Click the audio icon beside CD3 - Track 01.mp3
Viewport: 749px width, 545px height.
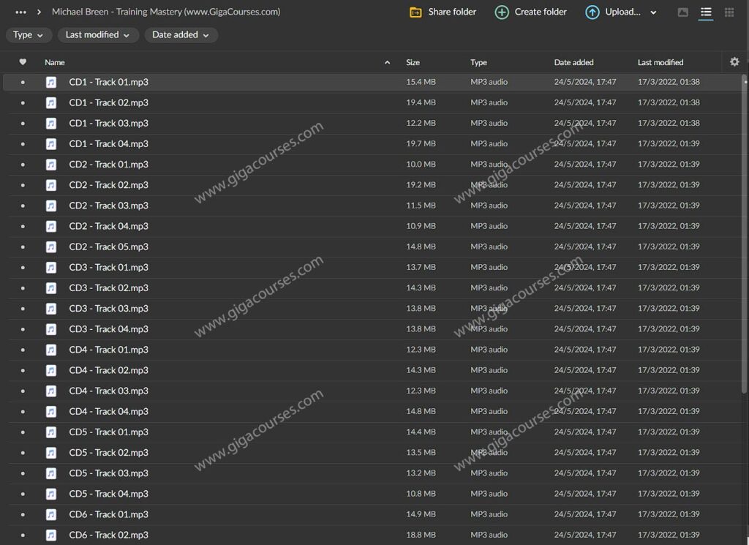(51, 268)
